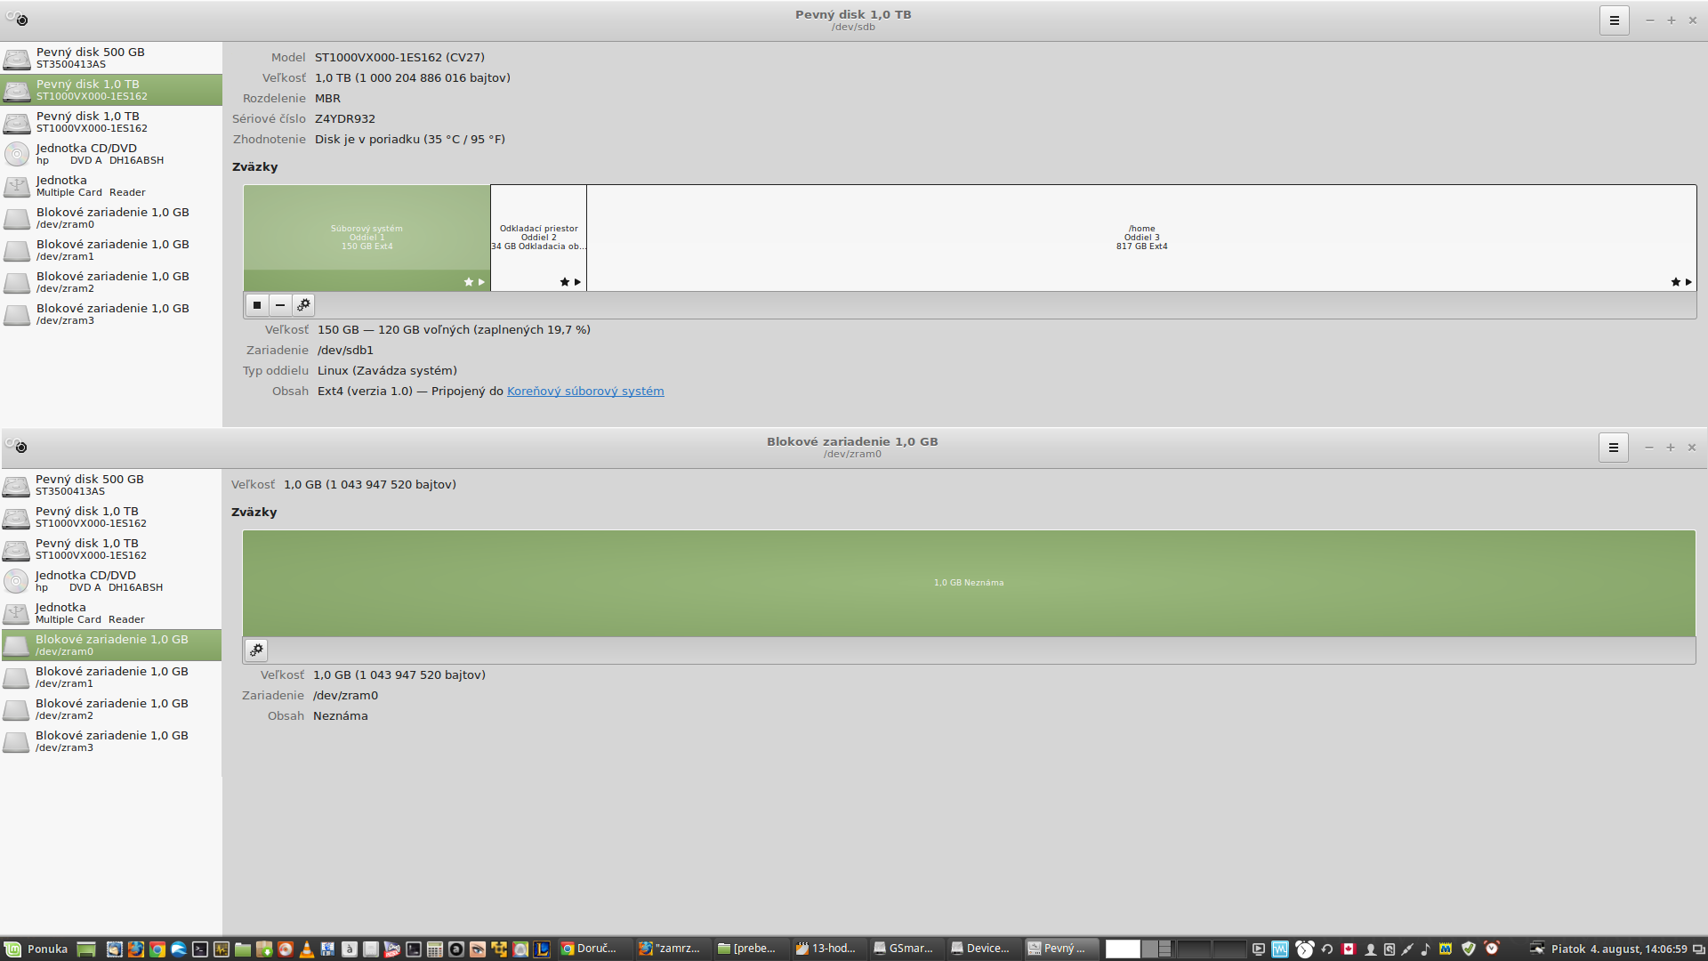Open the Ponuka main menu
The width and height of the screenshot is (1708, 961).
point(36,949)
